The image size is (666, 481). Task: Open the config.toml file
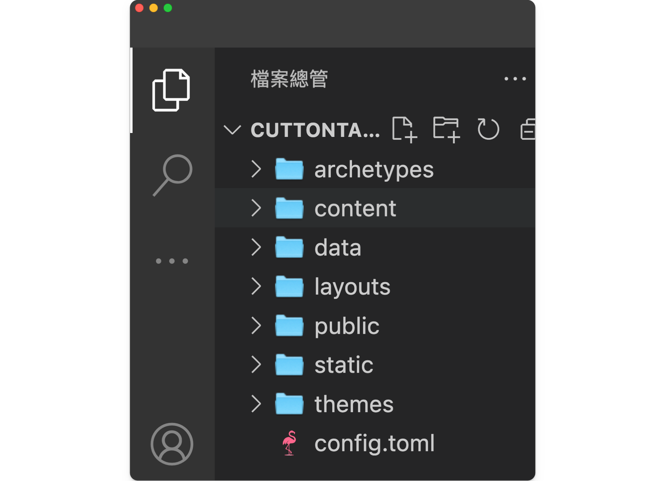(374, 443)
